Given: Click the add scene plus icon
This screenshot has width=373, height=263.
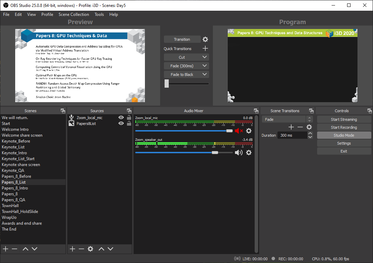Looking at the screenshot, I should click(6, 249).
